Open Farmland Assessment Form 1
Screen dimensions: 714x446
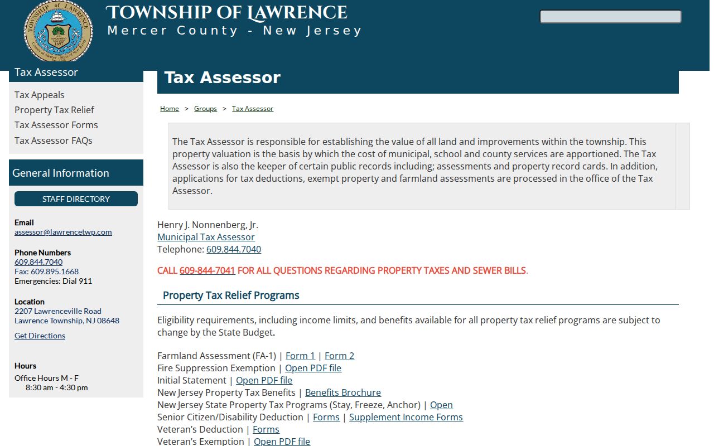pos(300,356)
